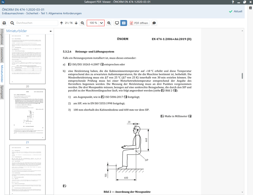Click the PDF öffnen button
253x195 pixels.
click(x=139, y=23)
